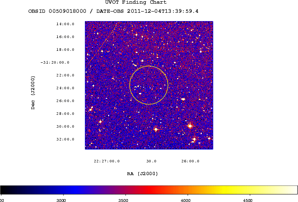Click the Dec axis label 18:00.0
Screen dimensions: 298x202
point(65,50)
